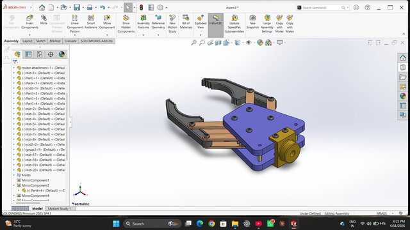
Task: Expand MirrorComponent4 in the tree
Action: pyautogui.click(x=14, y=195)
